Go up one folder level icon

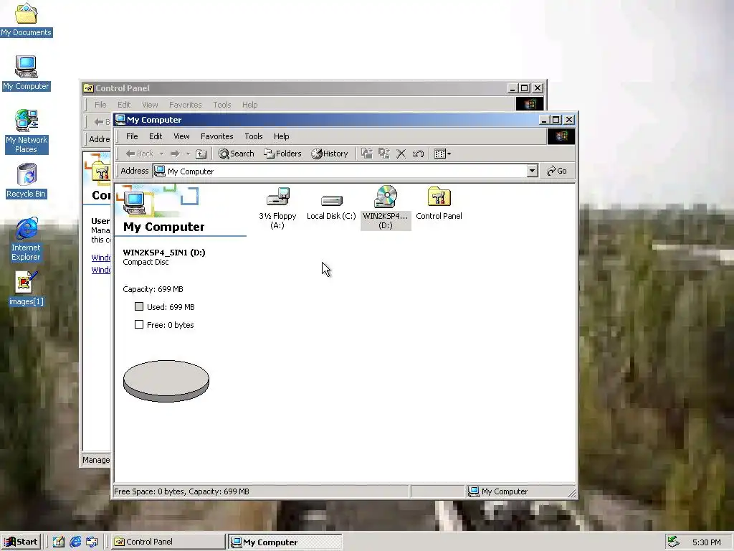pyautogui.click(x=201, y=154)
